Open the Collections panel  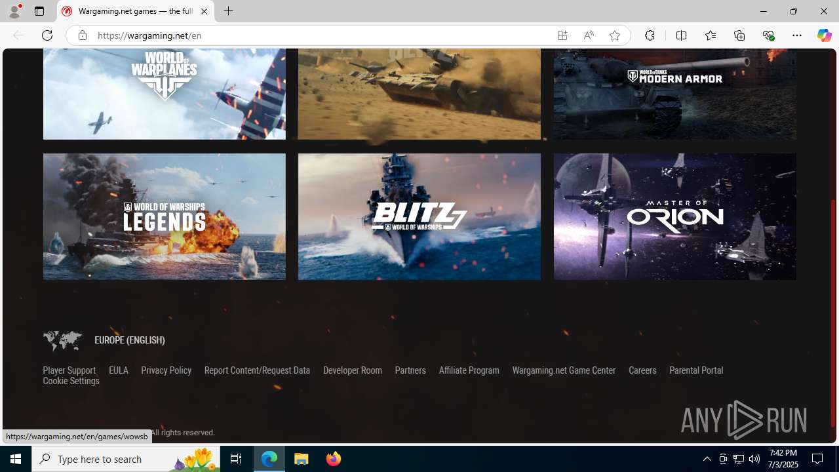pos(739,35)
